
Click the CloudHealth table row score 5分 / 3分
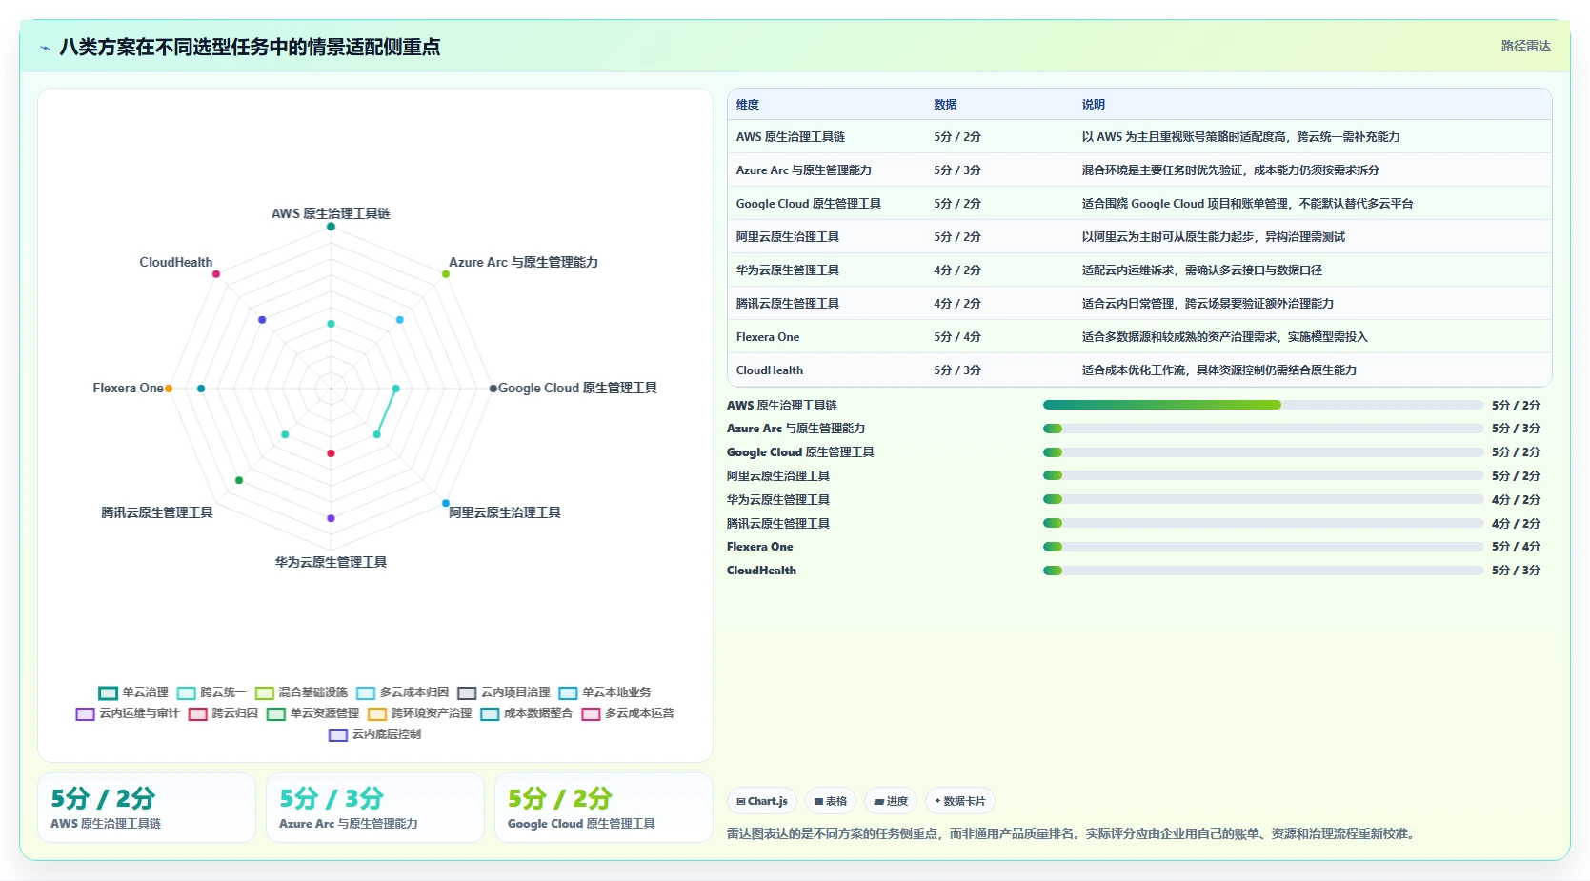click(x=957, y=370)
